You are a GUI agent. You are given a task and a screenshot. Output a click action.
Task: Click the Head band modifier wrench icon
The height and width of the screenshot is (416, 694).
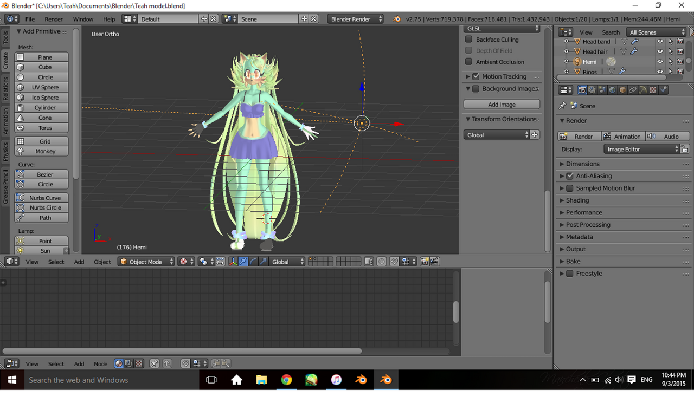[635, 42]
